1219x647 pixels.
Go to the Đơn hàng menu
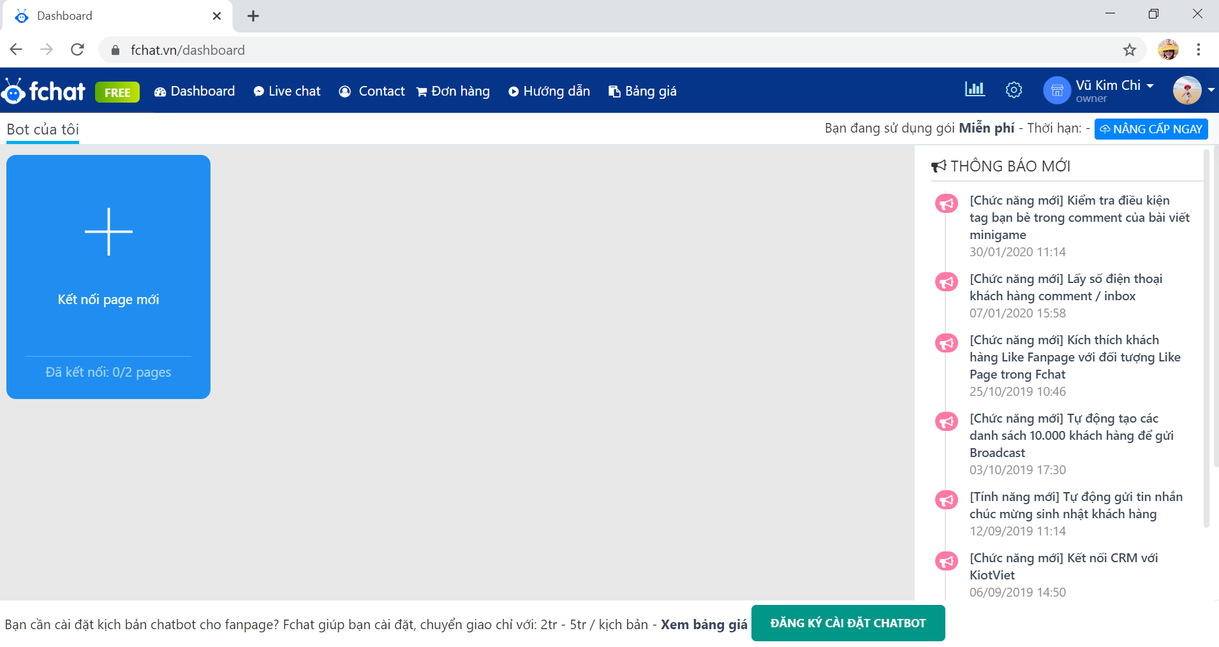pos(453,91)
